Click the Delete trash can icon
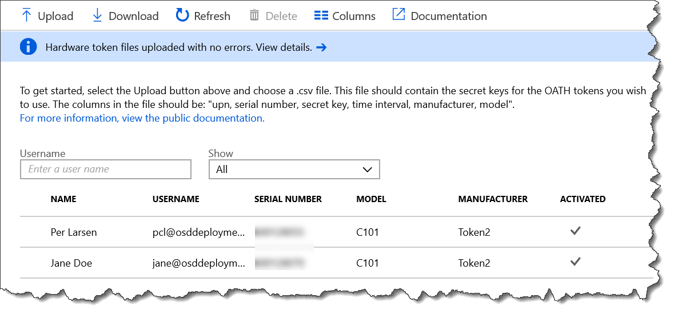The image size is (674, 314). pos(254,15)
